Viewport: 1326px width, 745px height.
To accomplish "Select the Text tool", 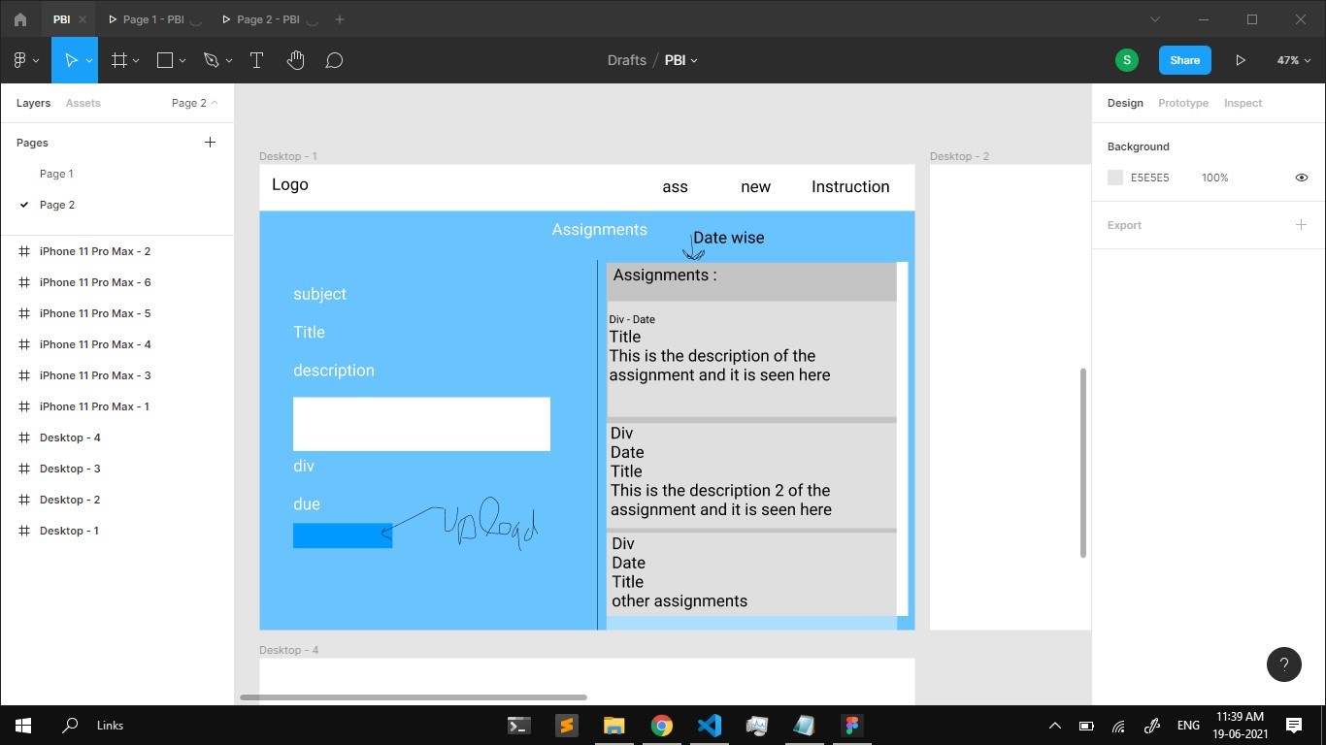I will tap(257, 60).
